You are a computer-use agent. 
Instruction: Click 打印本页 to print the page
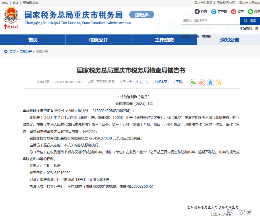(161, 82)
